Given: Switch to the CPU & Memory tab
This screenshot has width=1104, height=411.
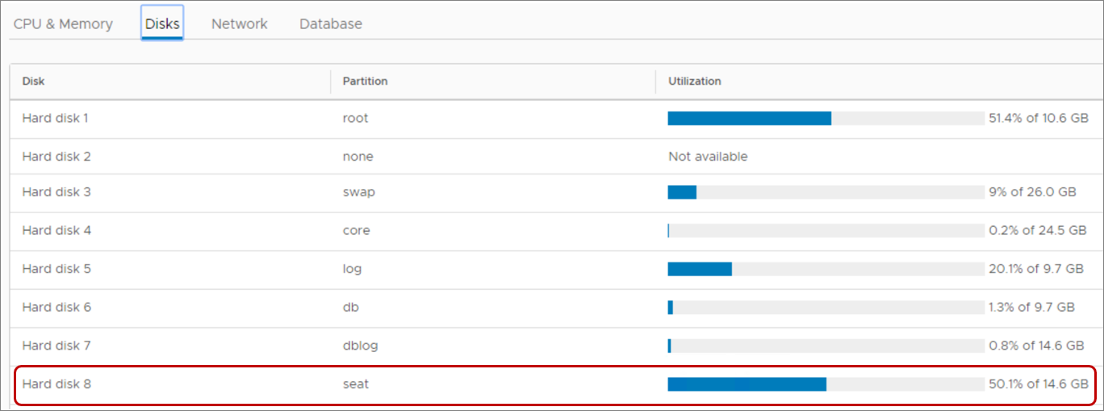Looking at the screenshot, I should (63, 24).
